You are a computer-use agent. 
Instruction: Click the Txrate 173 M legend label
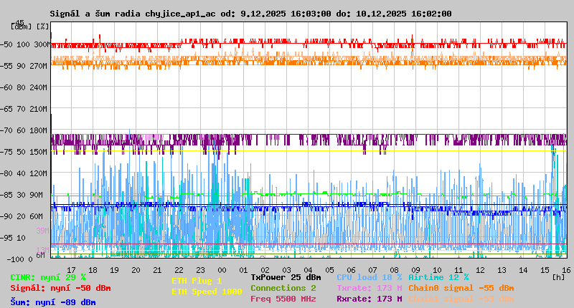pyautogui.click(x=369, y=288)
